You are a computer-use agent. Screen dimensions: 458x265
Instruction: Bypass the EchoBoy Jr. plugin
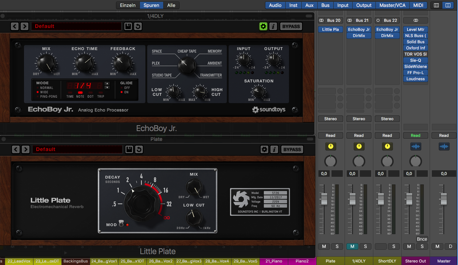291,26
